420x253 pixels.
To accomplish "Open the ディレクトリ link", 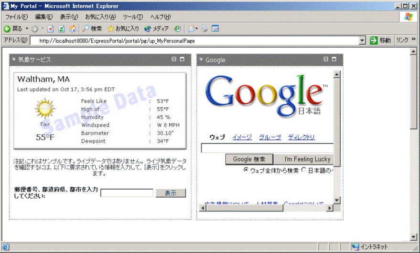I will pyautogui.click(x=302, y=137).
